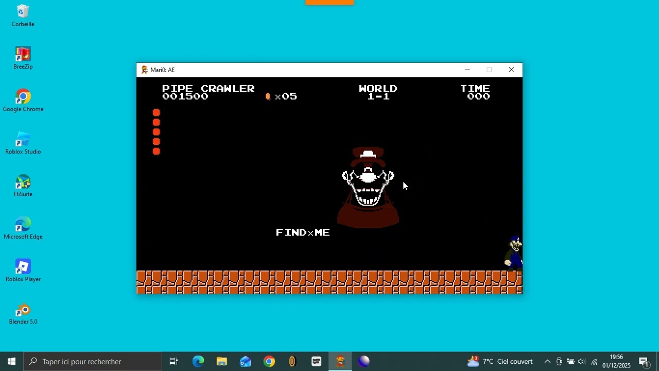Select the Roblox Studio desktop shortcut
Viewport: 659px width, 371px height.
coord(23,143)
